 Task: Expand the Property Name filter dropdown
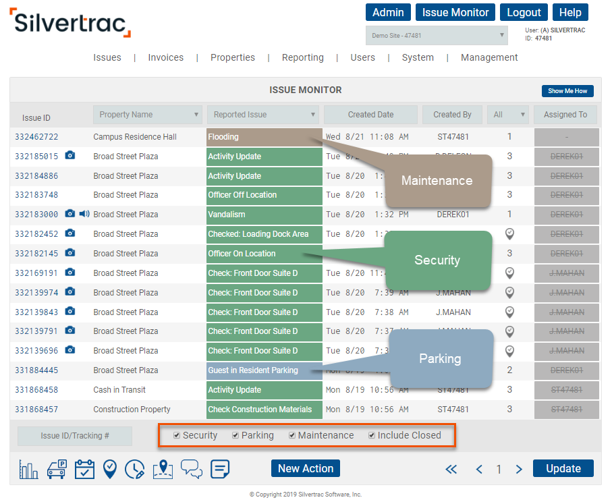point(148,115)
